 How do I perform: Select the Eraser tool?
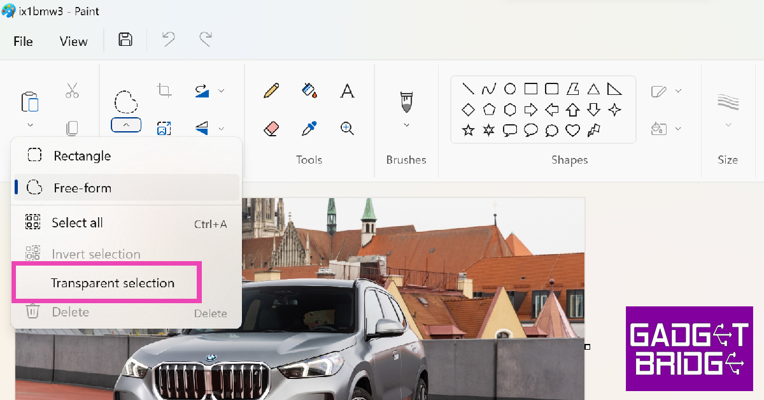point(270,128)
